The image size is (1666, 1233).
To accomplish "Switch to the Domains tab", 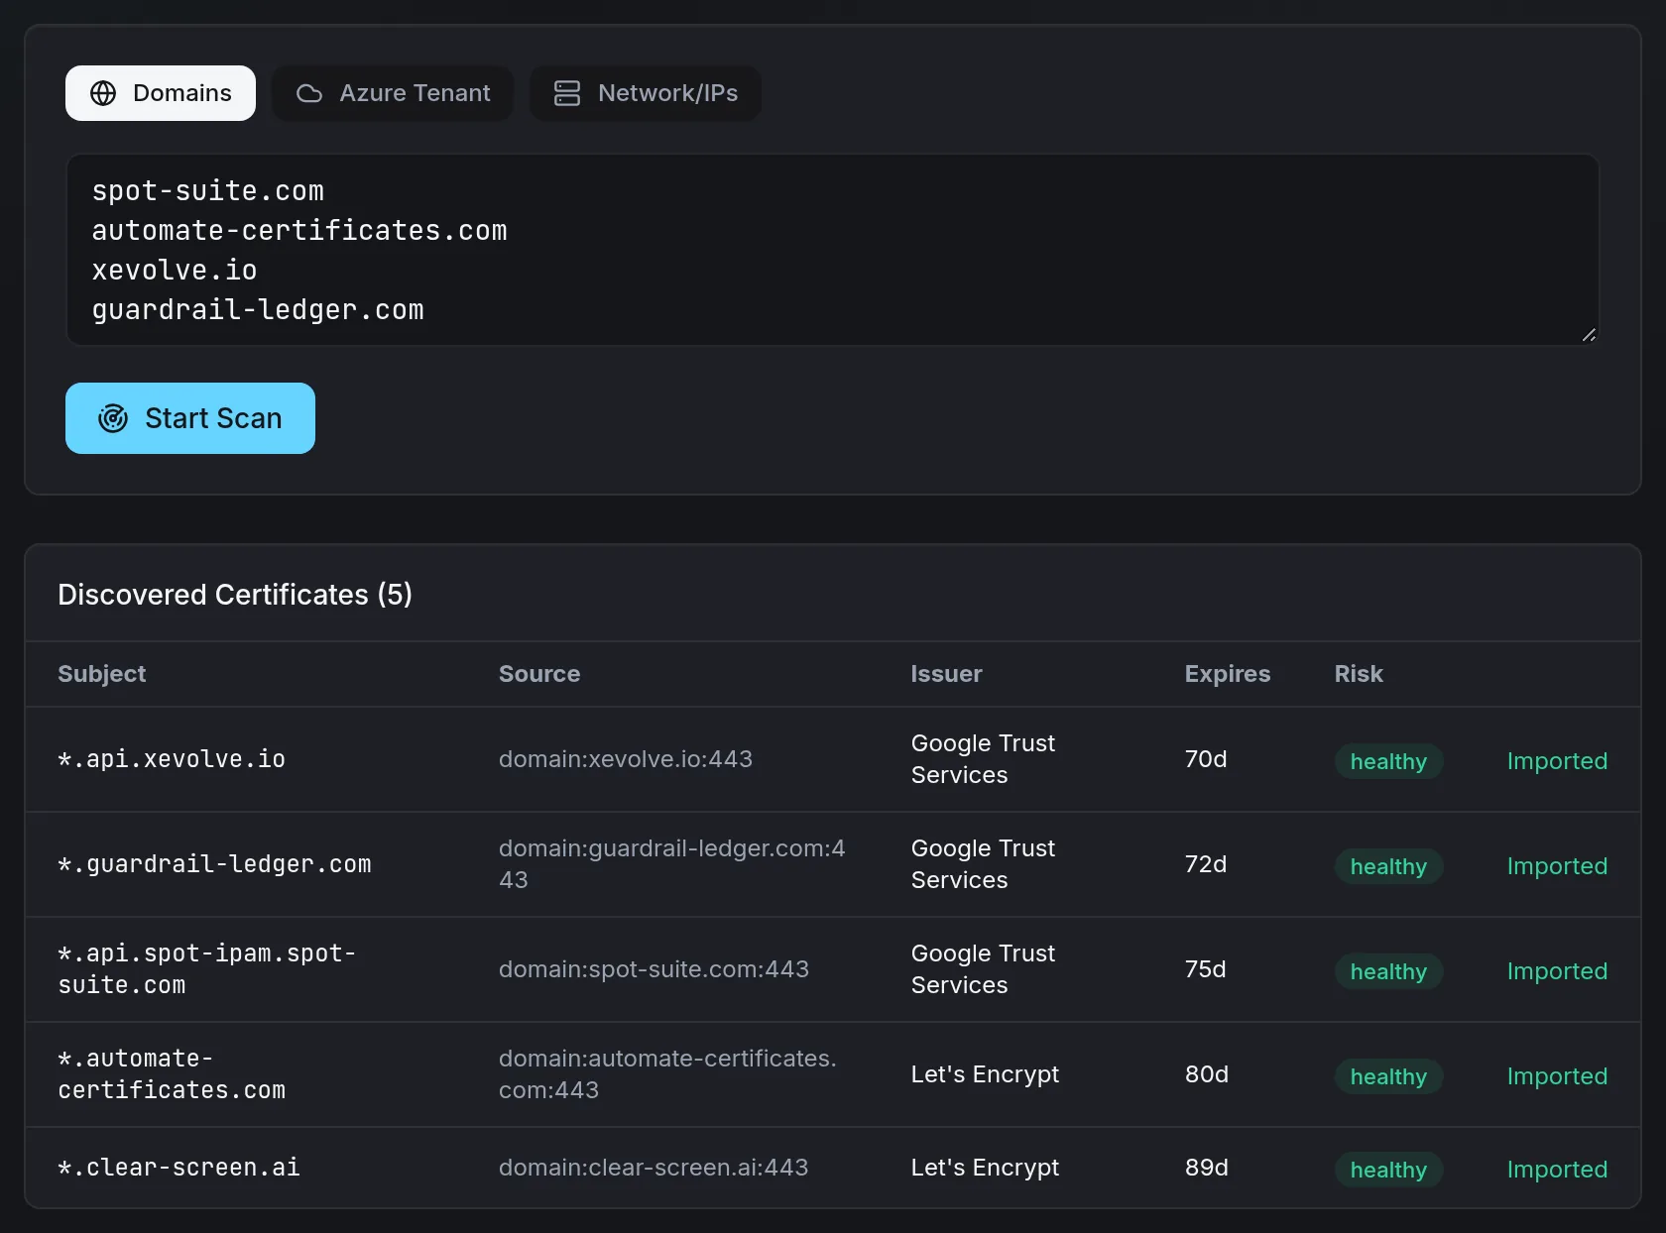I will 161,93.
